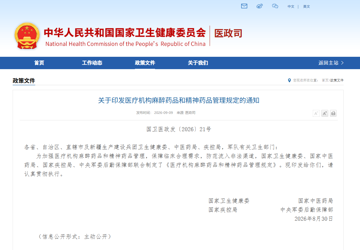Open the WeChat icon link
Image resolution: width=360 pixels, height=250 pixels.
275,6
